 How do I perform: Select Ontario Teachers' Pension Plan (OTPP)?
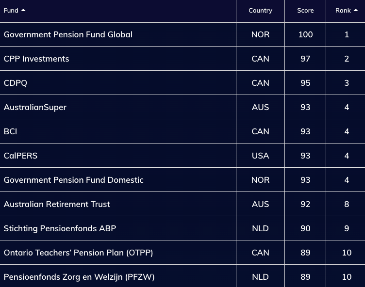coord(78,253)
